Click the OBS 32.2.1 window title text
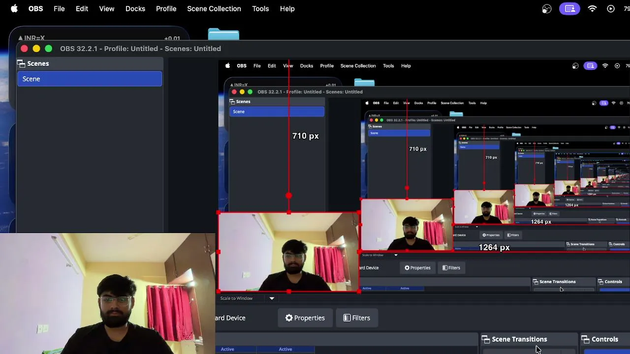The width and height of the screenshot is (630, 354). tap(140, 49)
